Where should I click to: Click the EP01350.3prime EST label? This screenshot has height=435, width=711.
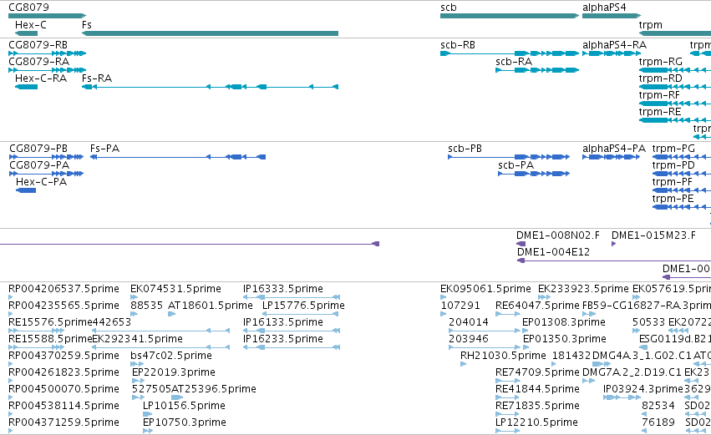pos(565,339)
